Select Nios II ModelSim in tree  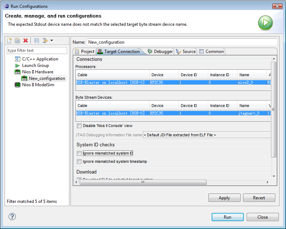point(38,85)
